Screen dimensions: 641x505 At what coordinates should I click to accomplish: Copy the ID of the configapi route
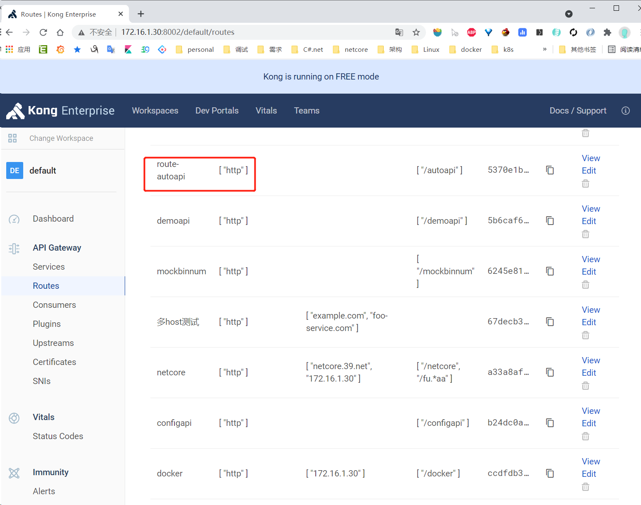tap(550, 423)
